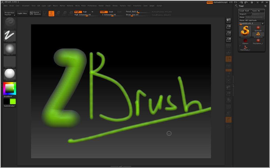Select the Draw mode button
The width and height of the screenshot is (270, 168).
pos(51,13)
